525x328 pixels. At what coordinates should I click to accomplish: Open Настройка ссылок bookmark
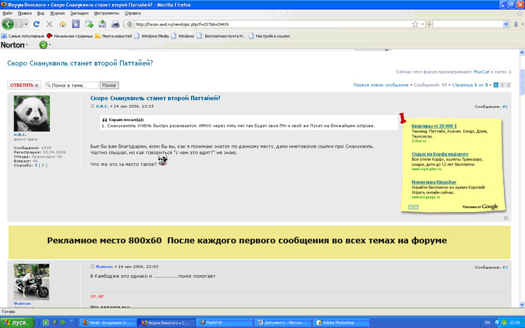click(x=270, y=36)
